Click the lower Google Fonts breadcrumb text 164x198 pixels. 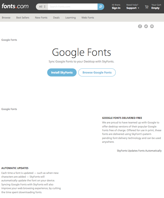point(9,109)
